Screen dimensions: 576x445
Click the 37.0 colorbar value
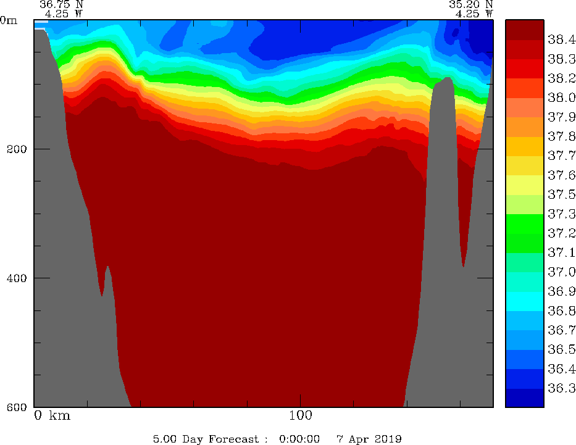click(561, 272)
